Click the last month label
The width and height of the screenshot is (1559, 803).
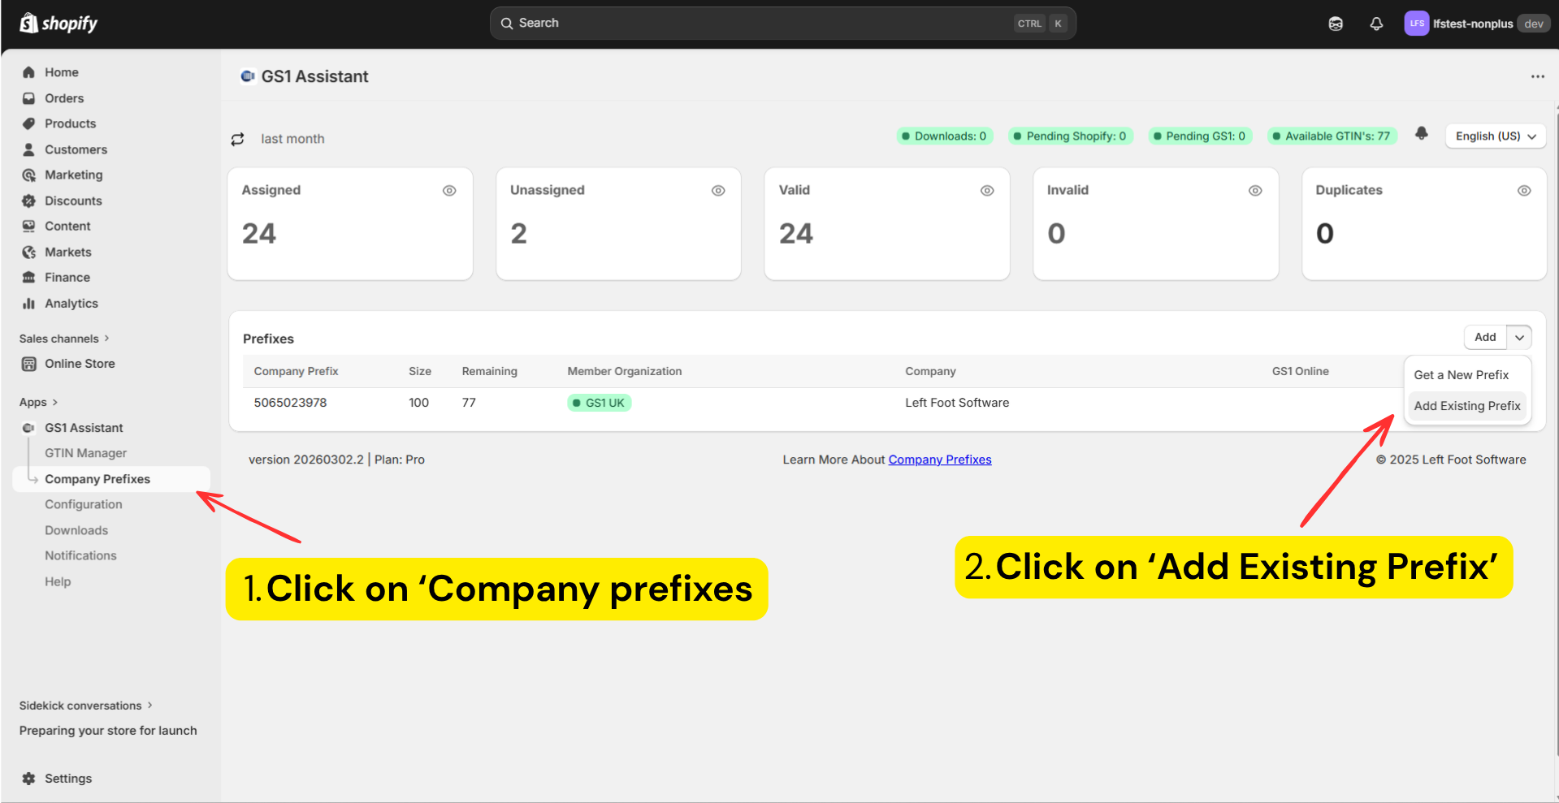(292, 139)
